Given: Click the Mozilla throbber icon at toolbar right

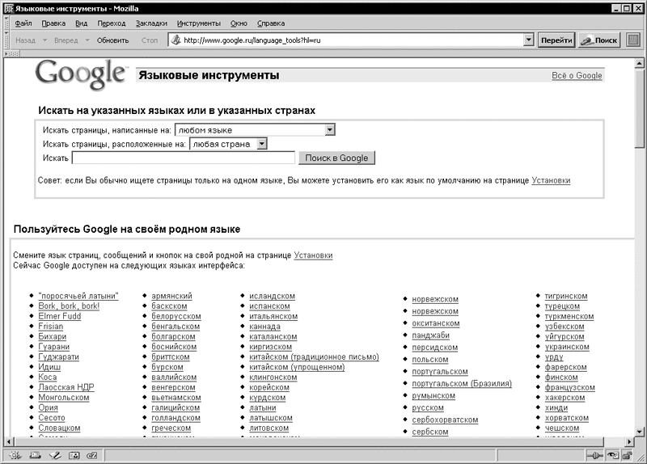Looking at the screenshot, I should coord(633,40).
